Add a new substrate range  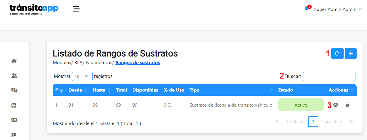[x=351, y=53]
